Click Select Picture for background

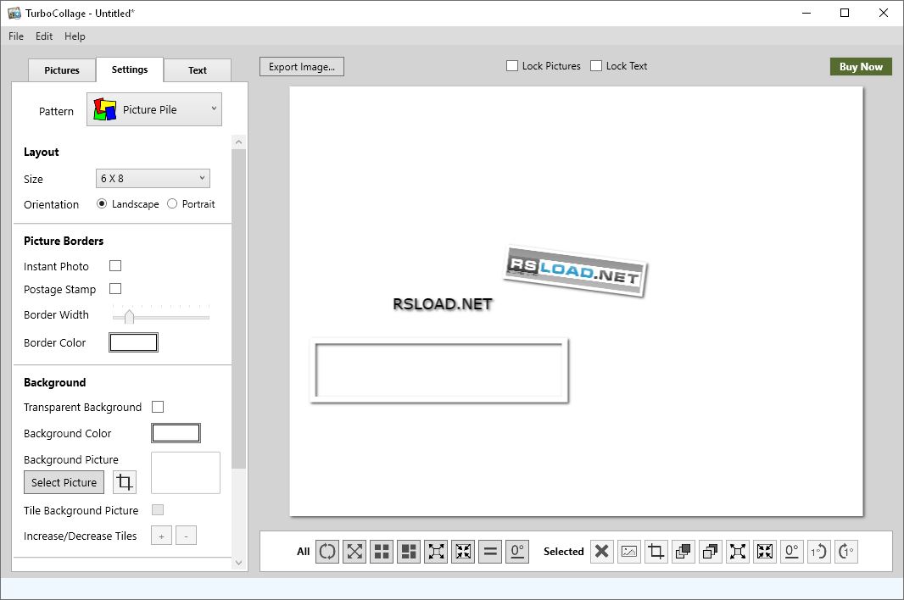click(64, 482)
